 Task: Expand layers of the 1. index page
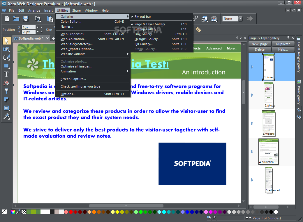pyautogui.click(x=252, y=67)
